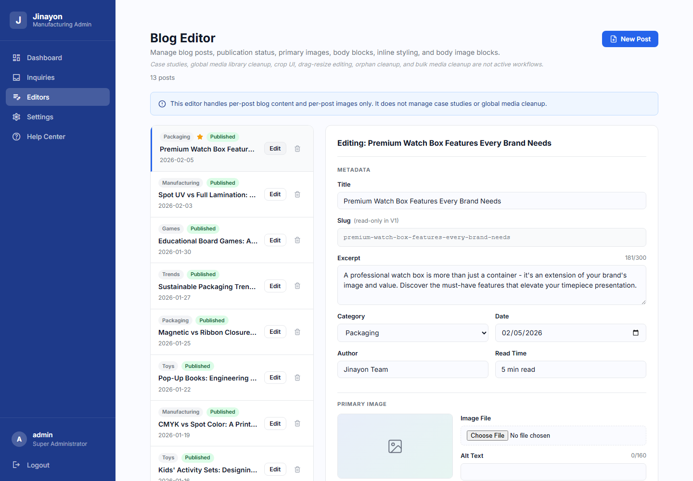Click the Excerpt resize handle corner
This screenshot has height=481, width=693.
point(643,302)
